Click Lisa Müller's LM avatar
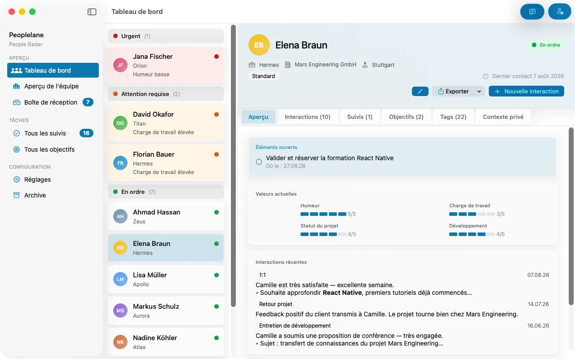This screenshot has height=359, width=575. [x=120, y=279]
